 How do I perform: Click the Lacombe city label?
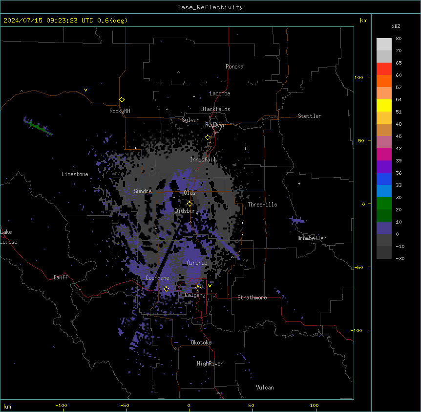[220, 93]
